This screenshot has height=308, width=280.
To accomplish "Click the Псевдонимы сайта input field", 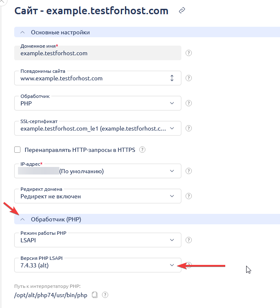I will [x=92, y=78].
